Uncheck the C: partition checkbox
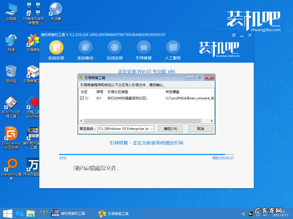The width and height of the screenshot is (293, 219). [x=82, y=98]
